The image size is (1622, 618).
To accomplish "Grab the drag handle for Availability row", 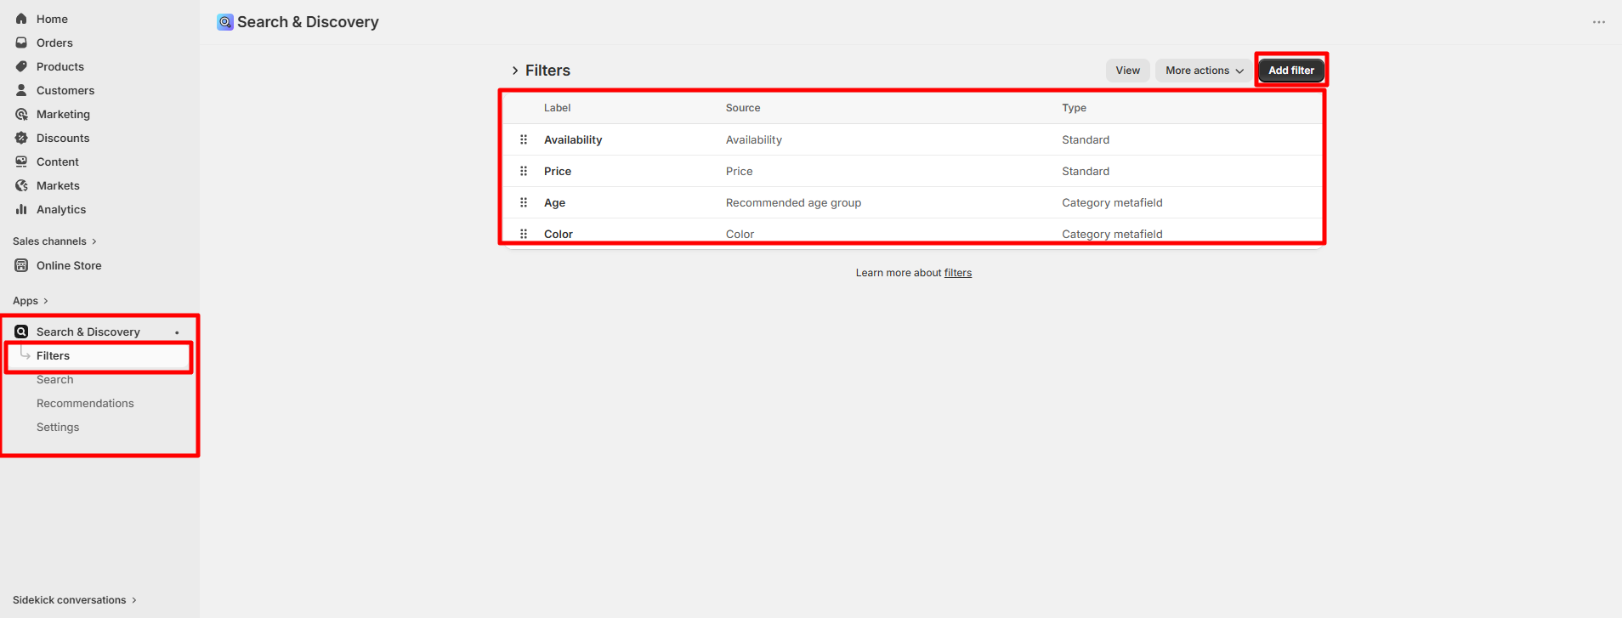I will tap(524, 139).
